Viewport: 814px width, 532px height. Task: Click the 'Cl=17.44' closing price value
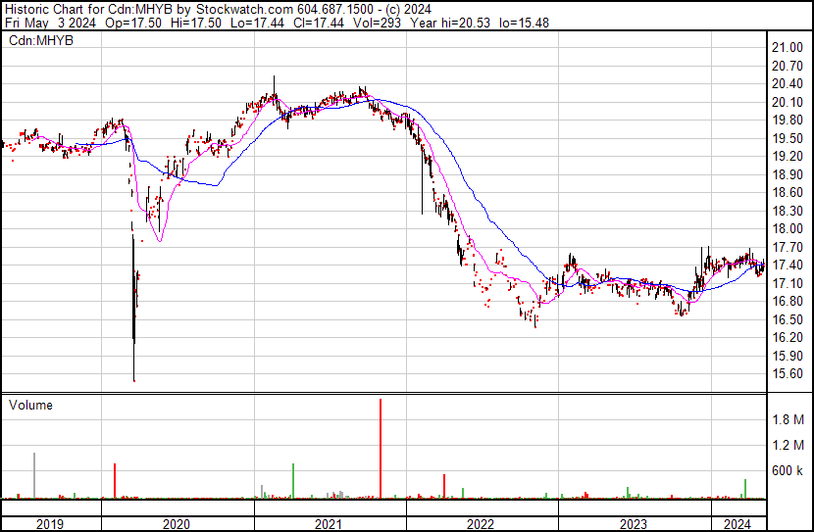point(318,23)
